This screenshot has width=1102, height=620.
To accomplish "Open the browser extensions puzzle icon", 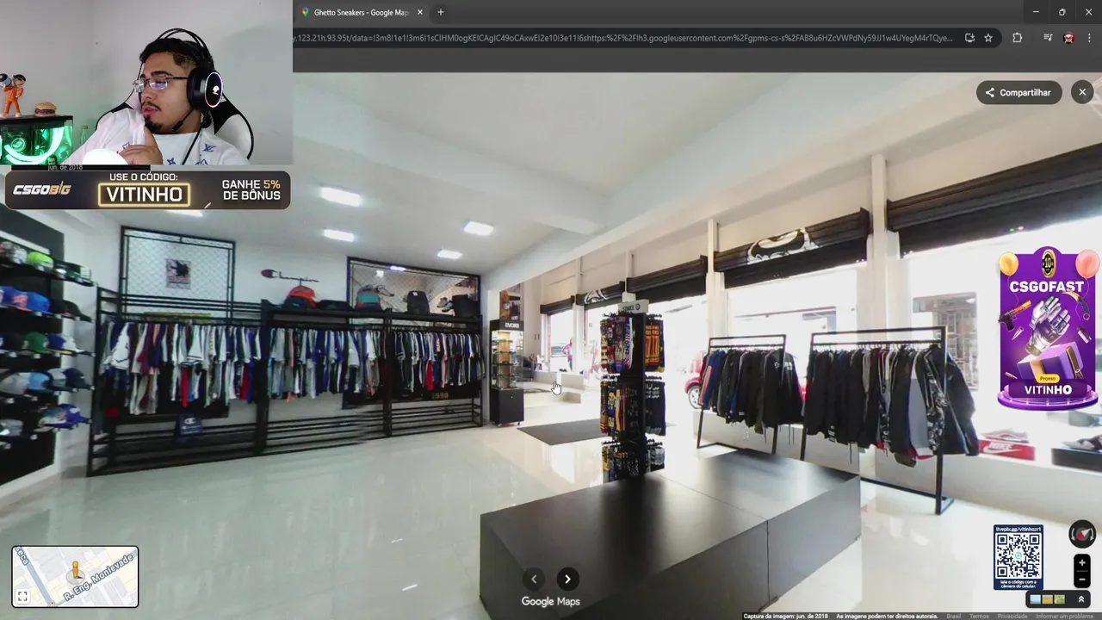I will [x=1017, y=38].
